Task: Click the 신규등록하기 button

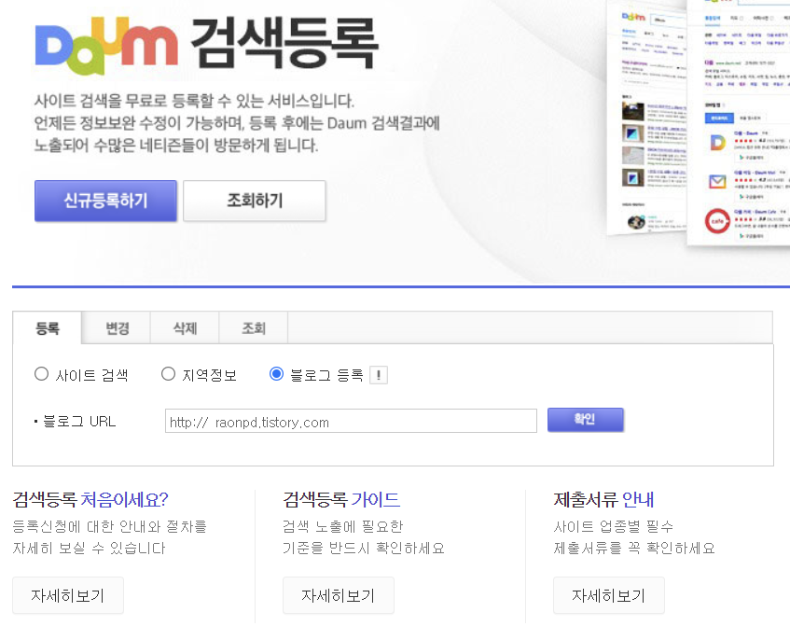Action: 105,201
